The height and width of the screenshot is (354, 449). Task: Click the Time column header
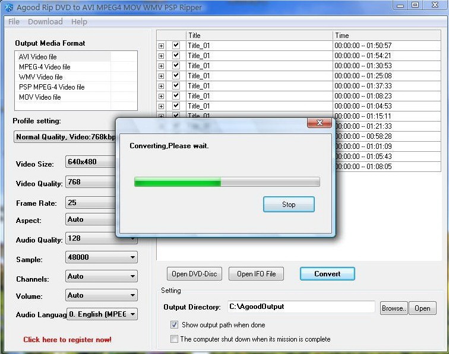click(x=387, y=36)
